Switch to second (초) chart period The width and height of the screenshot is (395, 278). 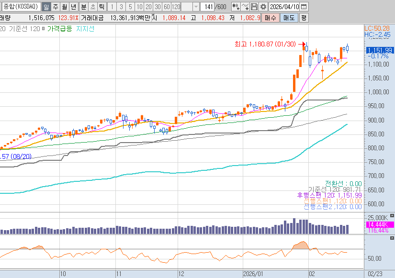click(x=93, y=7)
